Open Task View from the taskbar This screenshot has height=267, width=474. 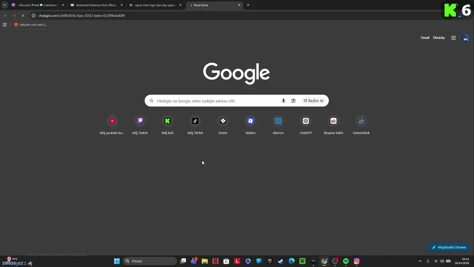click(183, 261)
